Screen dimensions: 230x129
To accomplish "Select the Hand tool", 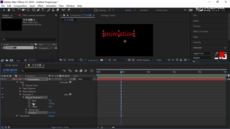I will tap(9, 10).
